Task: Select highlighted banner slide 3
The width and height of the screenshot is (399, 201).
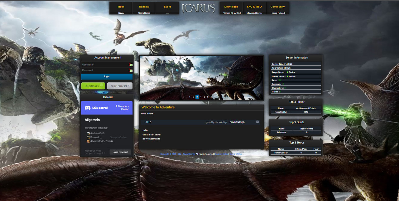Action: tap(197, 97)
